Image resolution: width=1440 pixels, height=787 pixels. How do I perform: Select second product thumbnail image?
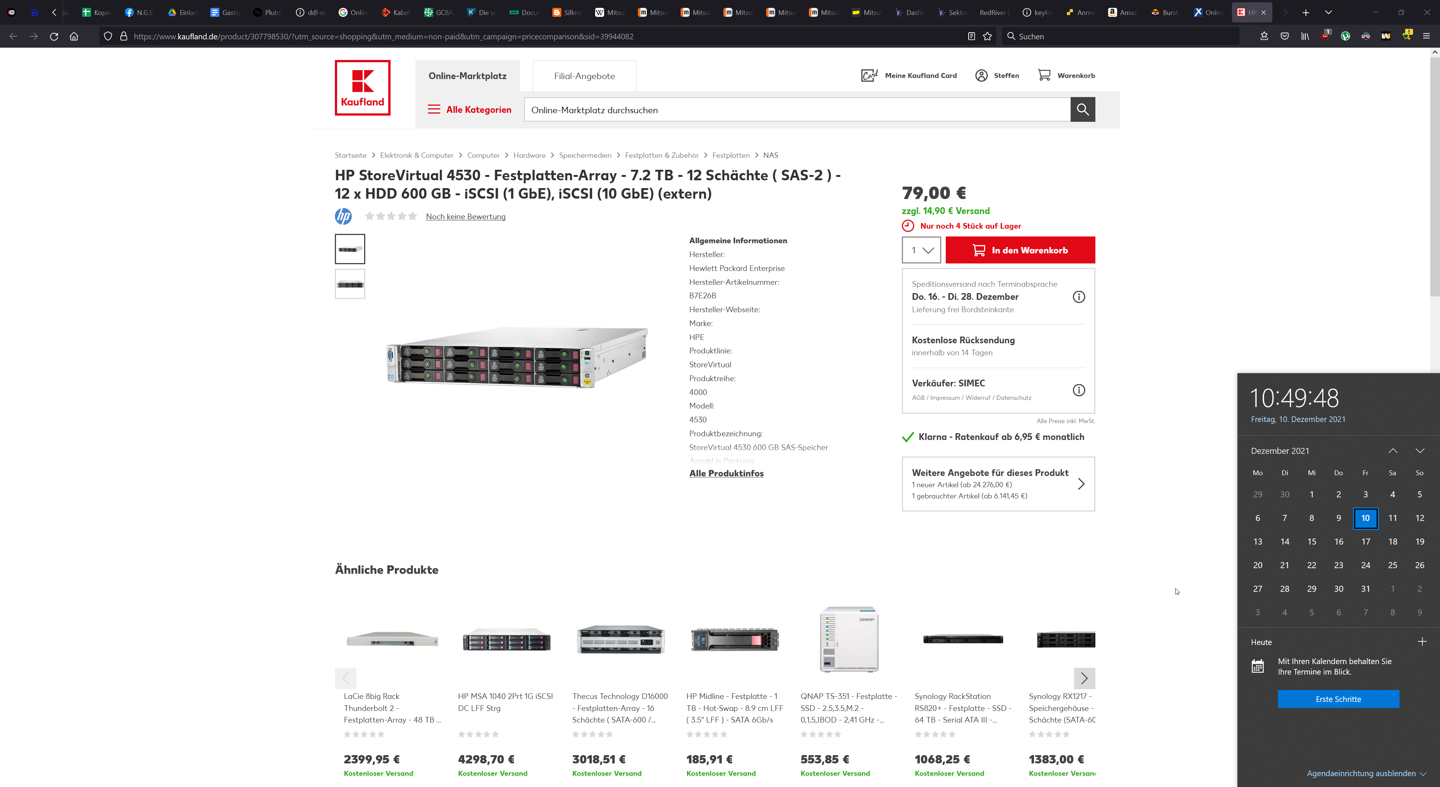click(350, 284)
